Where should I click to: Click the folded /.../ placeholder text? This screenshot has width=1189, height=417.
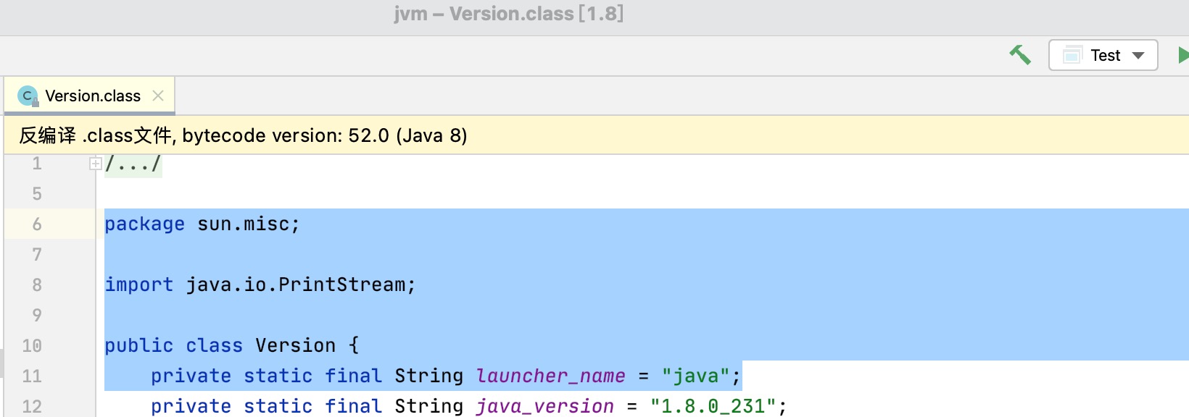[133, 164]
